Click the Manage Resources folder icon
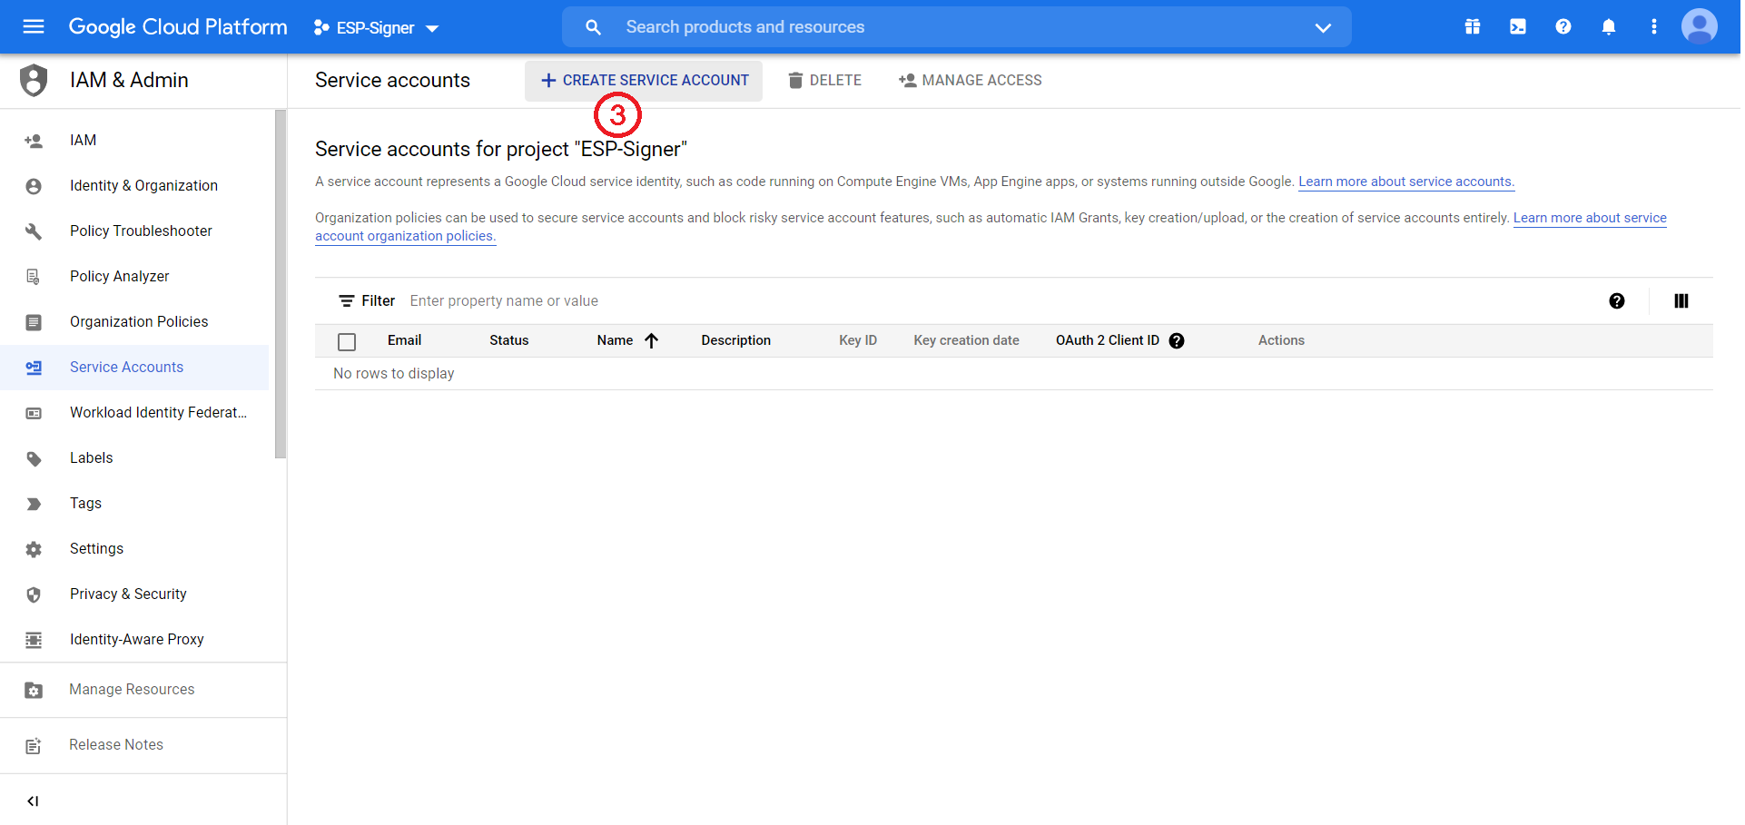 [x=34, y=690]
